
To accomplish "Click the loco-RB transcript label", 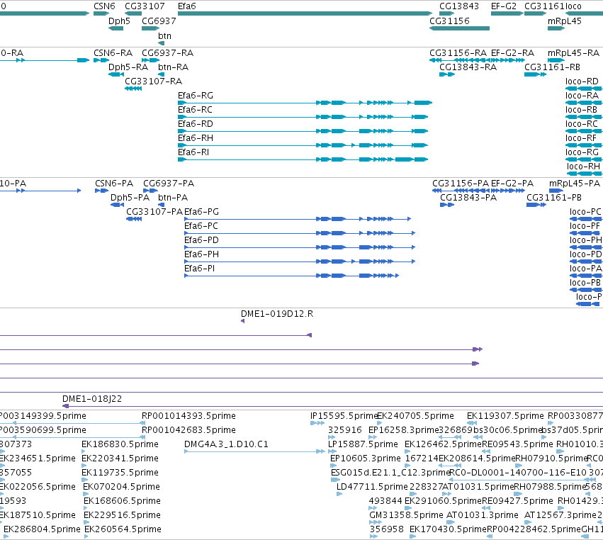I will coord(581,110).
